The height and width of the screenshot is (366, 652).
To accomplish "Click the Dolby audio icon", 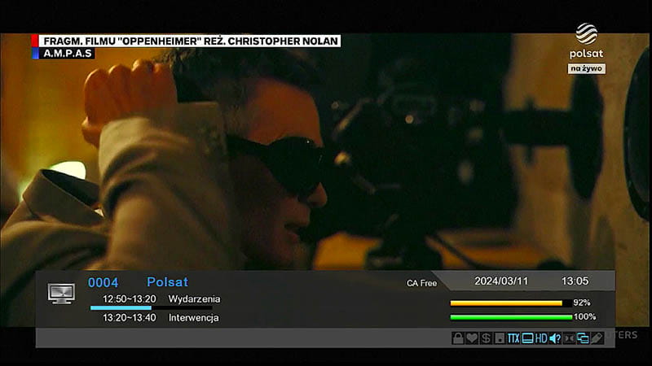I will [x=569, y=338].
